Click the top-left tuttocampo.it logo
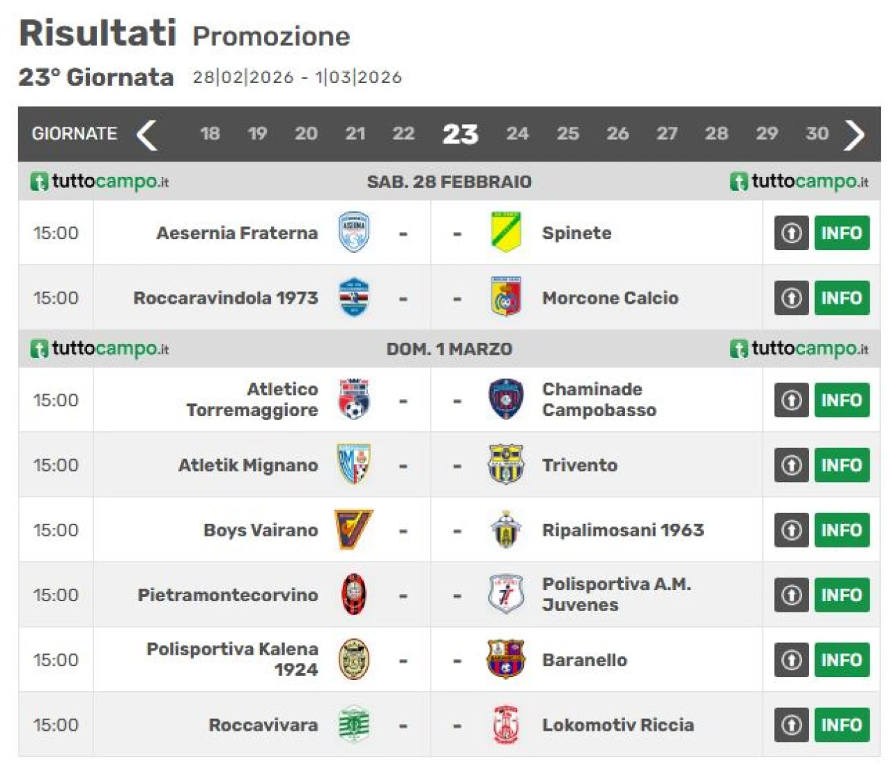This screenshot has height=767, width=892. pos(100,182)
